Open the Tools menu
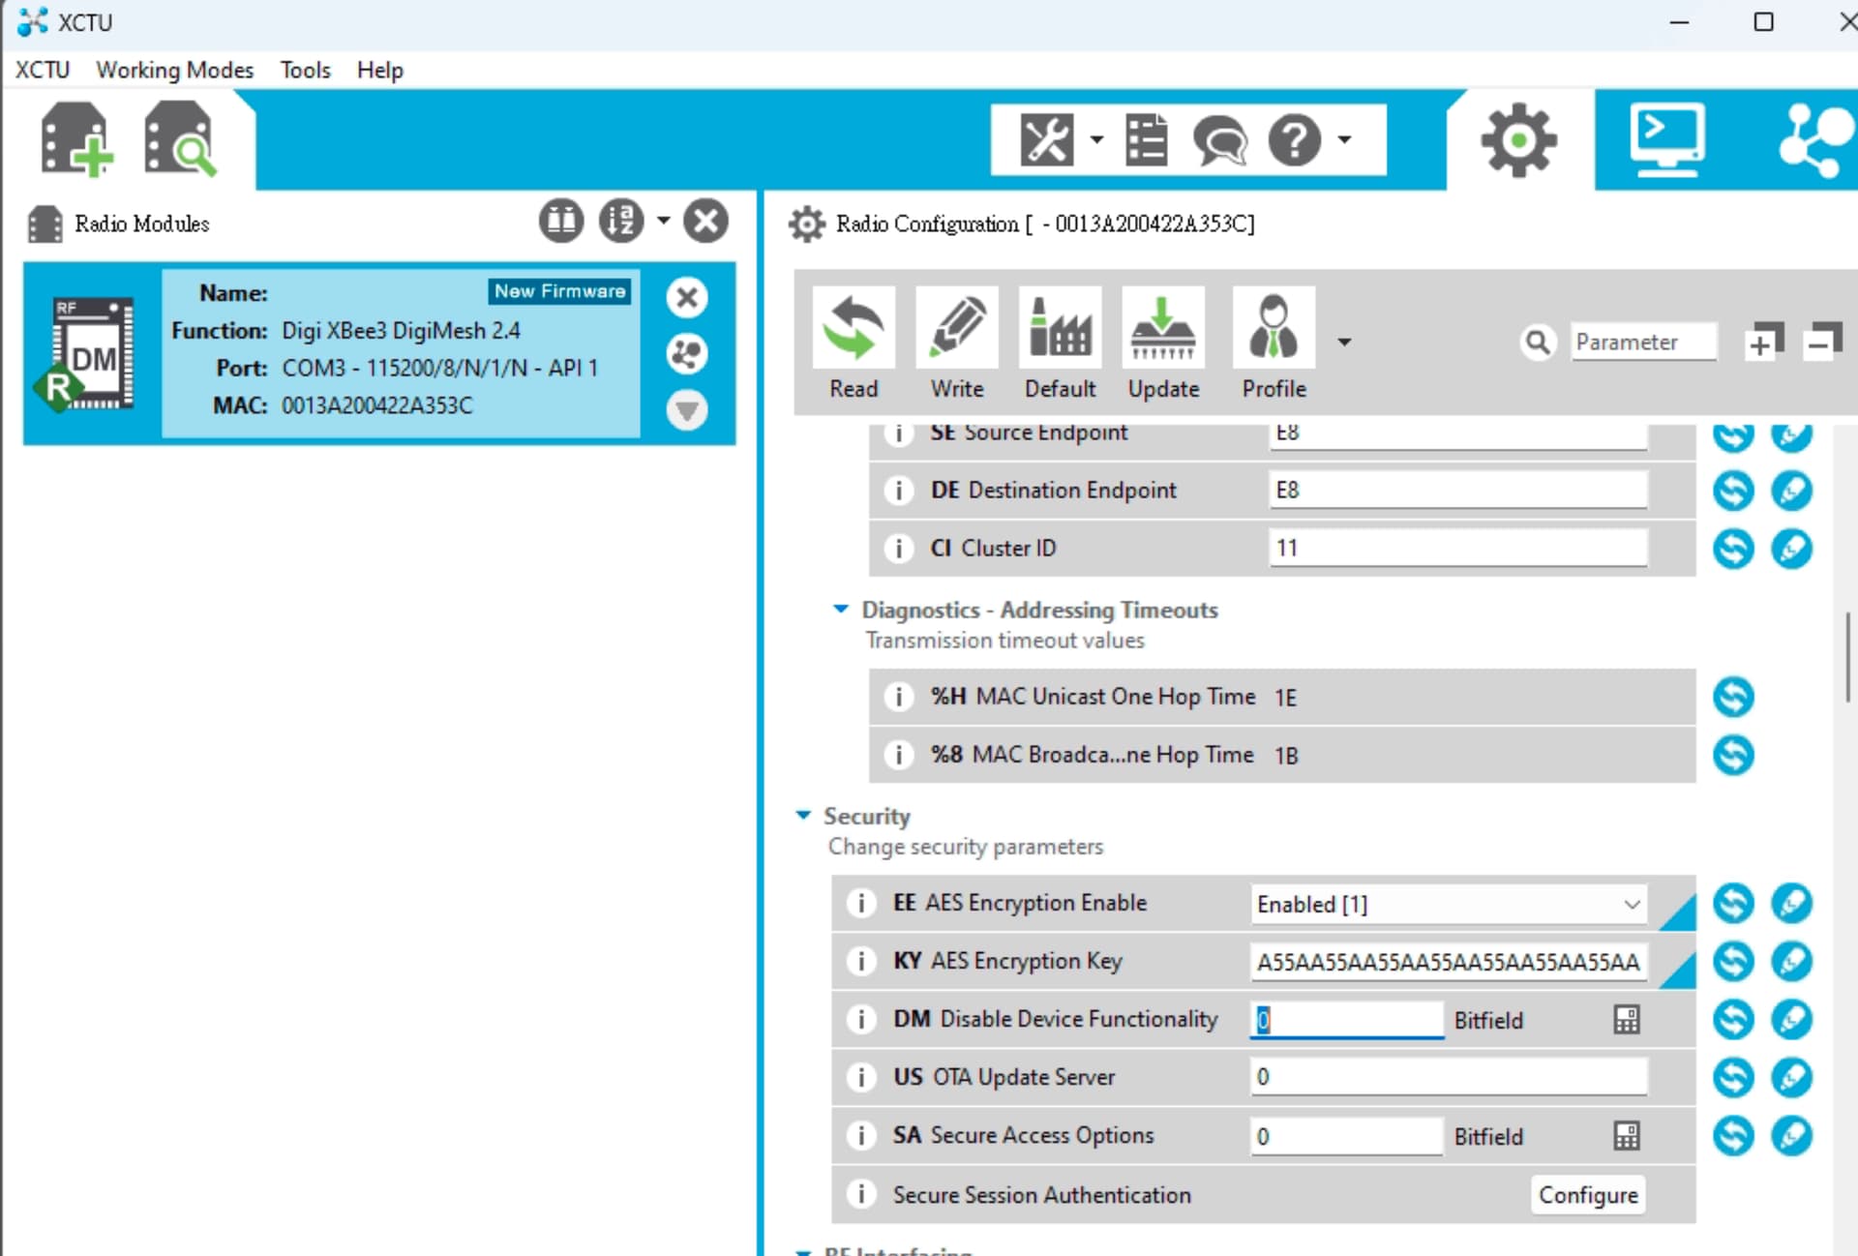Image resolution: width=1858 pixels, height=1256 pixels. click(305, 70)
